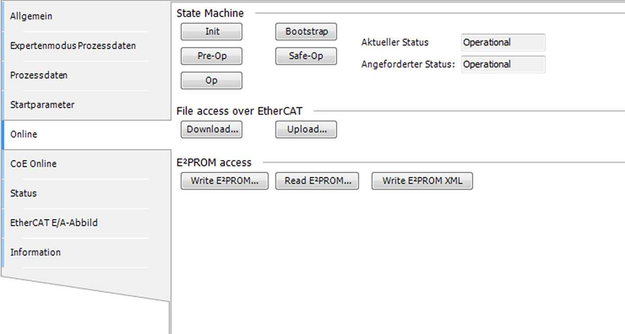Request the Pre-Op state

pos(211,56)
